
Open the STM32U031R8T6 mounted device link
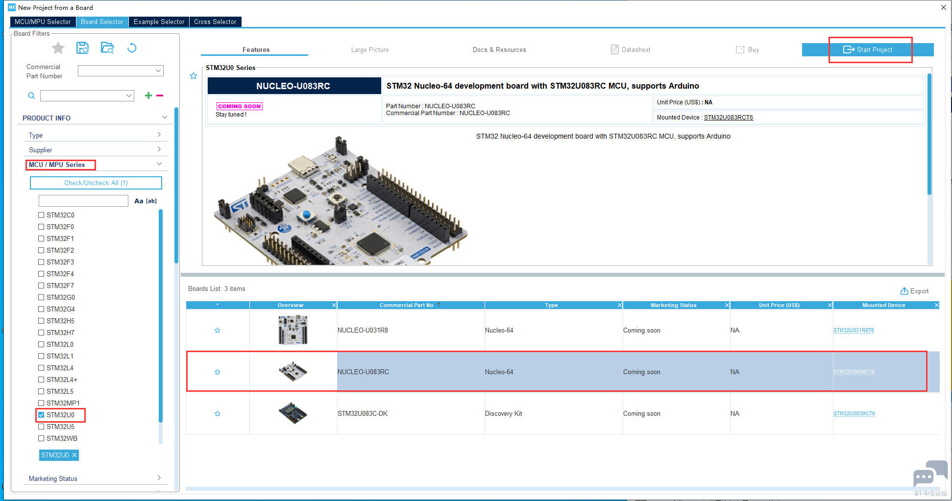click(x=854, y=331)
